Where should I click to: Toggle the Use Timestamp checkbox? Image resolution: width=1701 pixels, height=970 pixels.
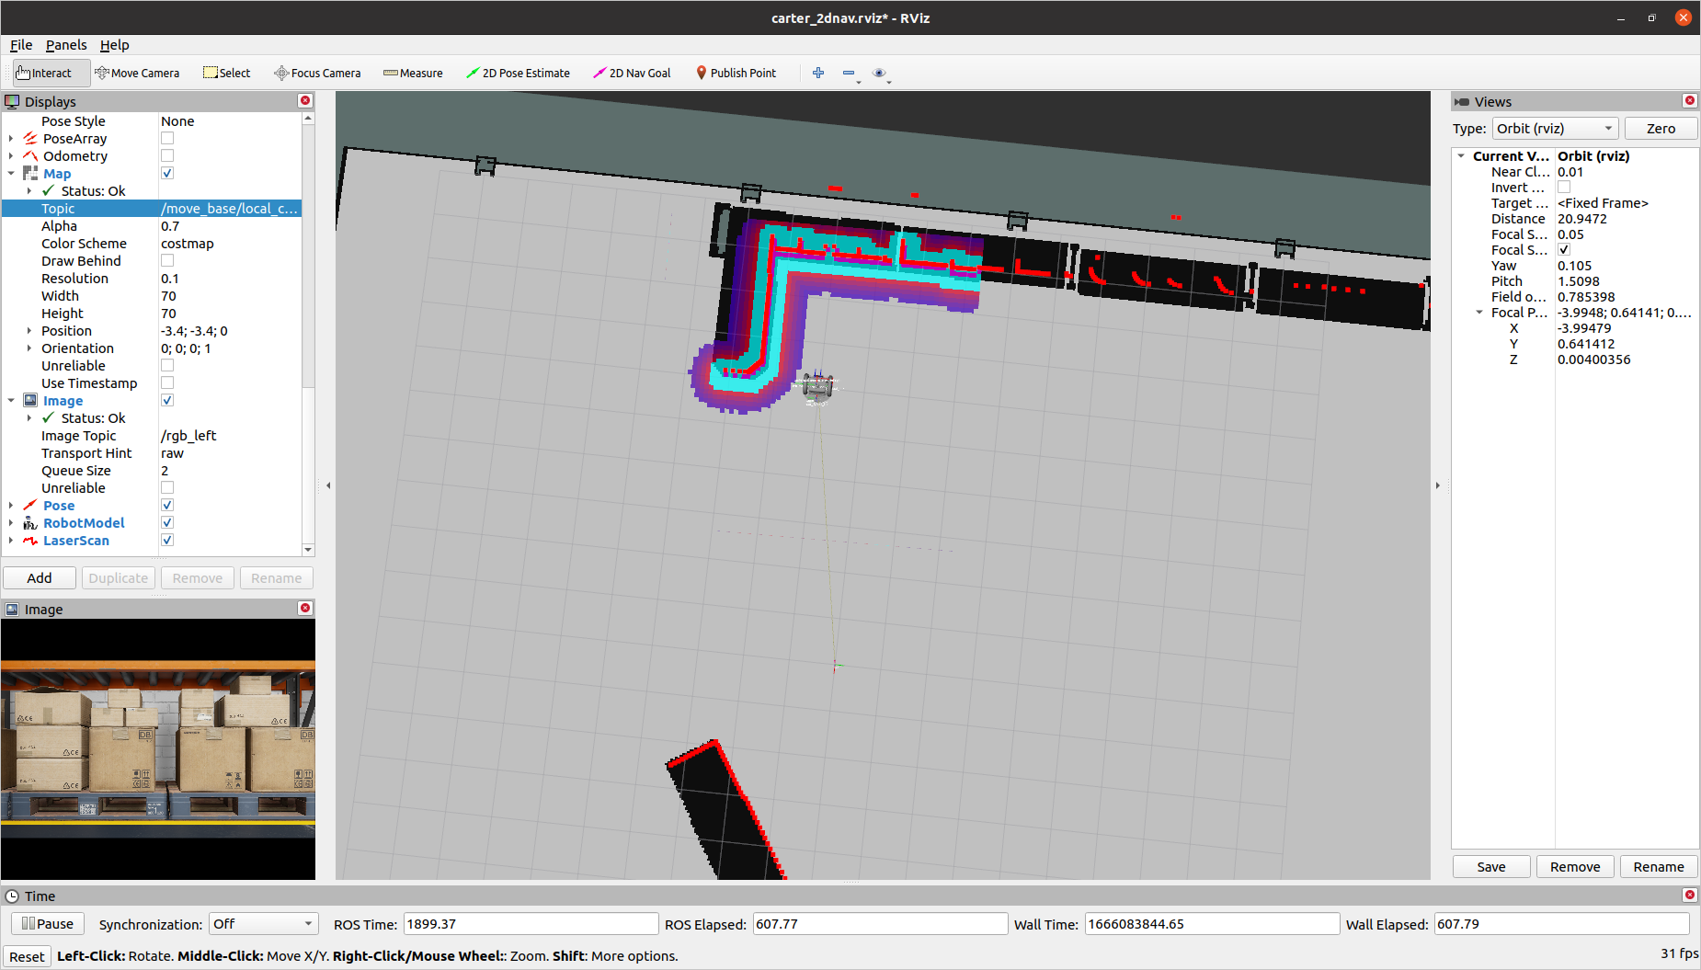(167, 383)
